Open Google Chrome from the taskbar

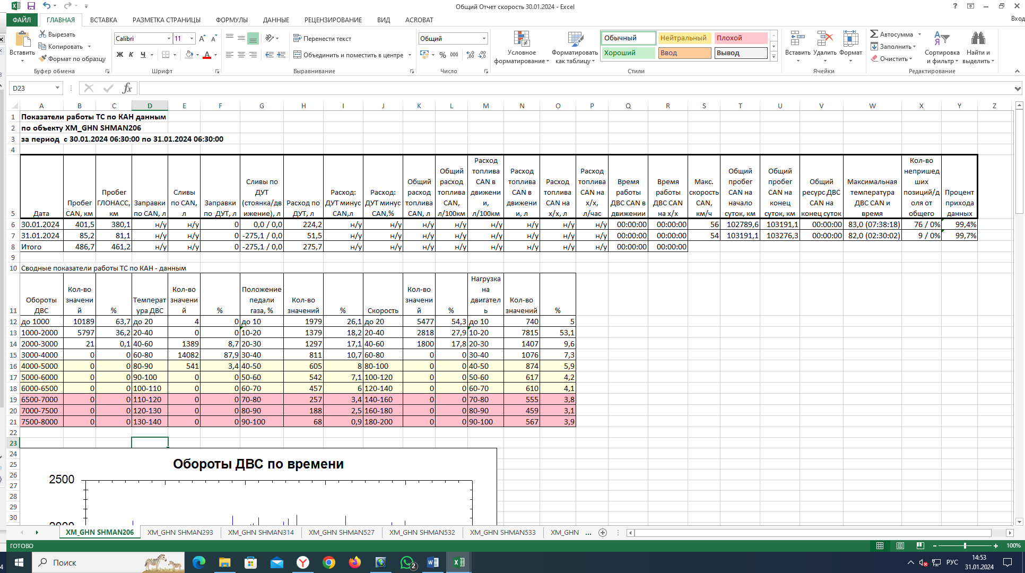[x=329, y=562]
